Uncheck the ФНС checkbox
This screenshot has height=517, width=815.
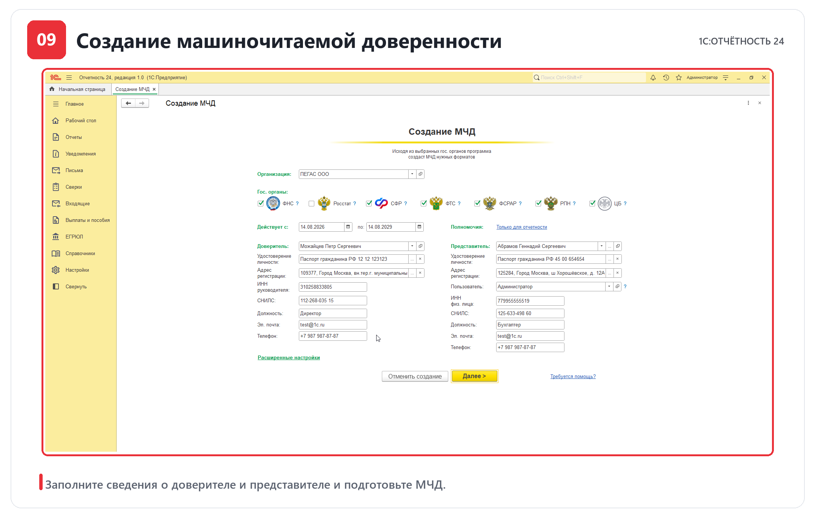(261, 203)
